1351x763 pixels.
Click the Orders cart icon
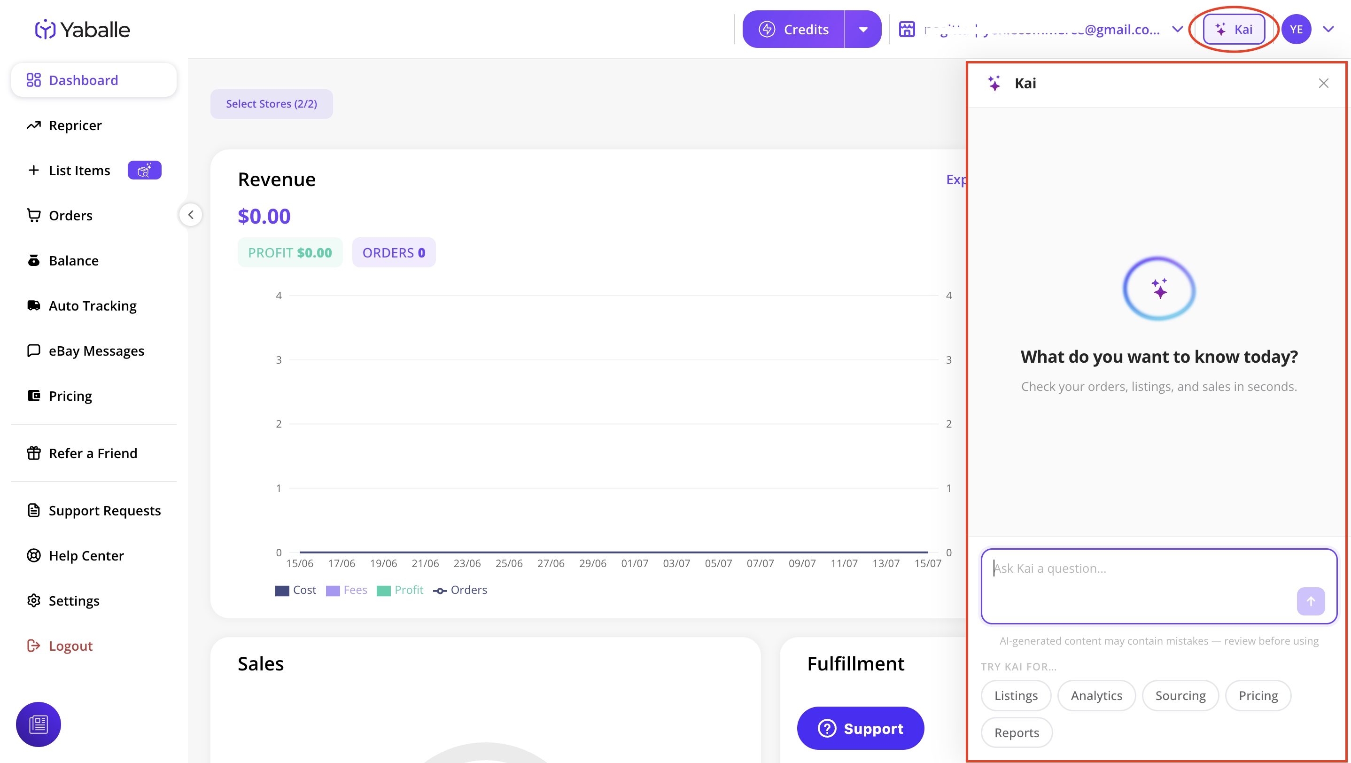coord(33,216)
